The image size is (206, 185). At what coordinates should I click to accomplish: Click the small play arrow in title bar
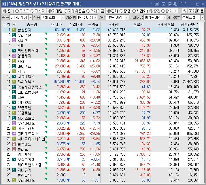click(151, 4)
